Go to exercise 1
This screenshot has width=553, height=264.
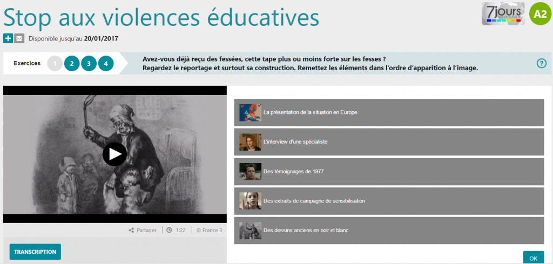point(55,64)
